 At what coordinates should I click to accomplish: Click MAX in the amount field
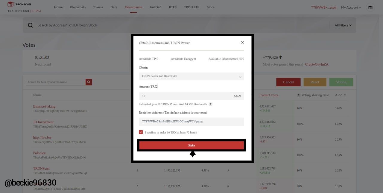tap(238, 96)
